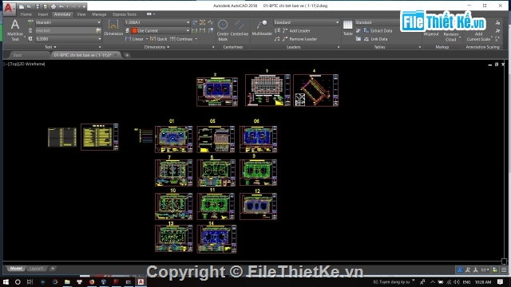Insert a Table from the Tables panel

[x=348, y=28]
